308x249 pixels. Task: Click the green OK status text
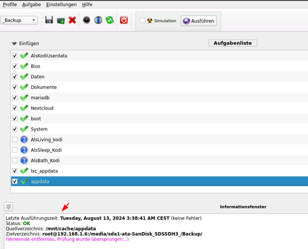[x=27, y=223]
